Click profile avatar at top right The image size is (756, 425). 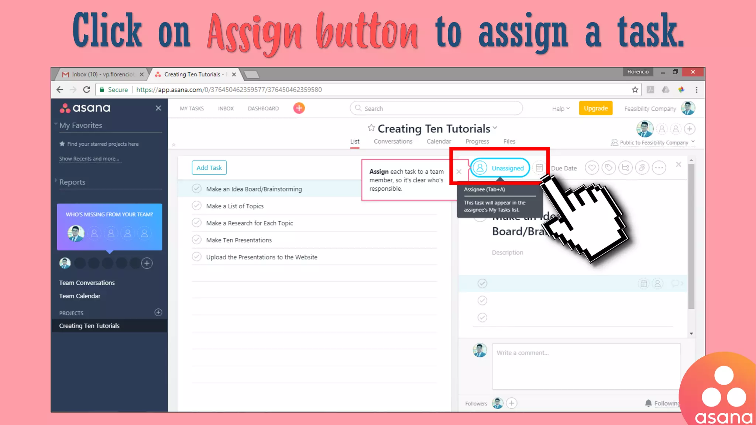coord(688,108)
